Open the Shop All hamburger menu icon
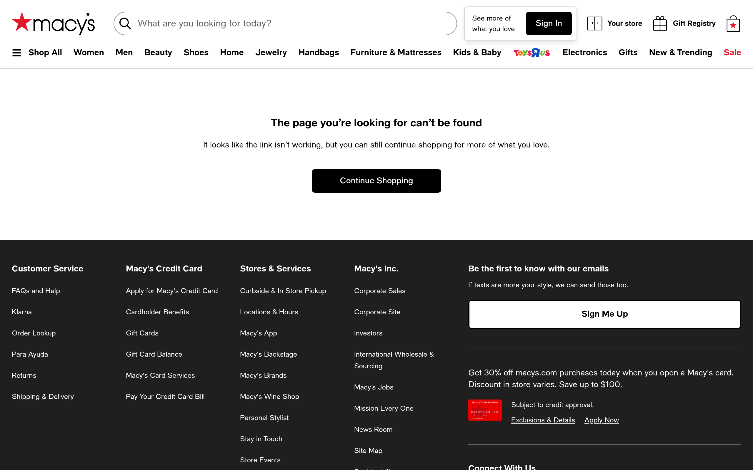Screen dimensions: 753x470 click(17, 53)
